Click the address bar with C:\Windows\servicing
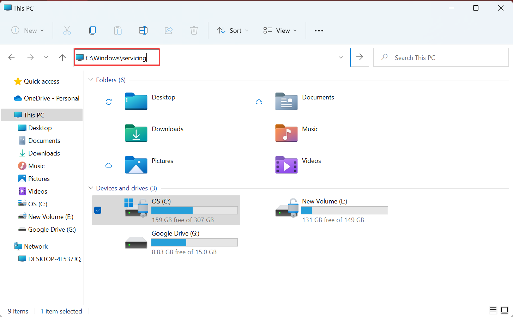 tap(212, 57)
